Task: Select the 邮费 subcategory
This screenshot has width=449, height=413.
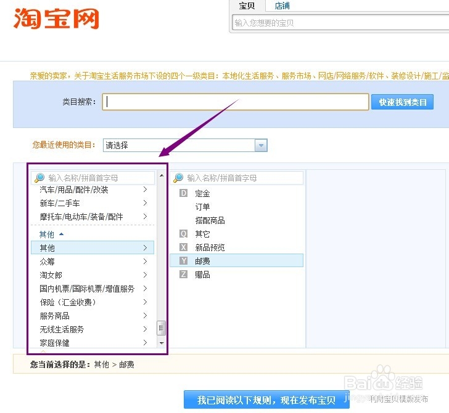Action: click(x=237, y=260)
